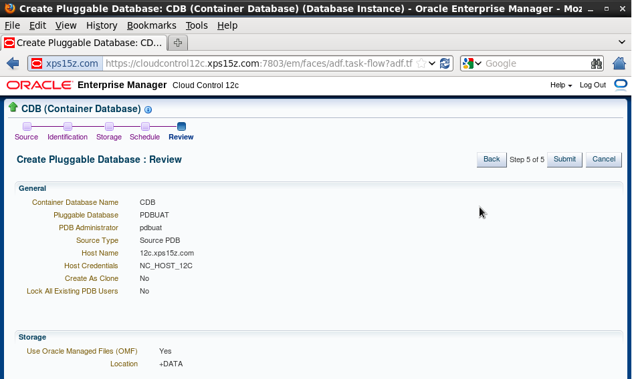Select the Create Pluggable Database tab
Screen dimensions: 632x379
84,43
